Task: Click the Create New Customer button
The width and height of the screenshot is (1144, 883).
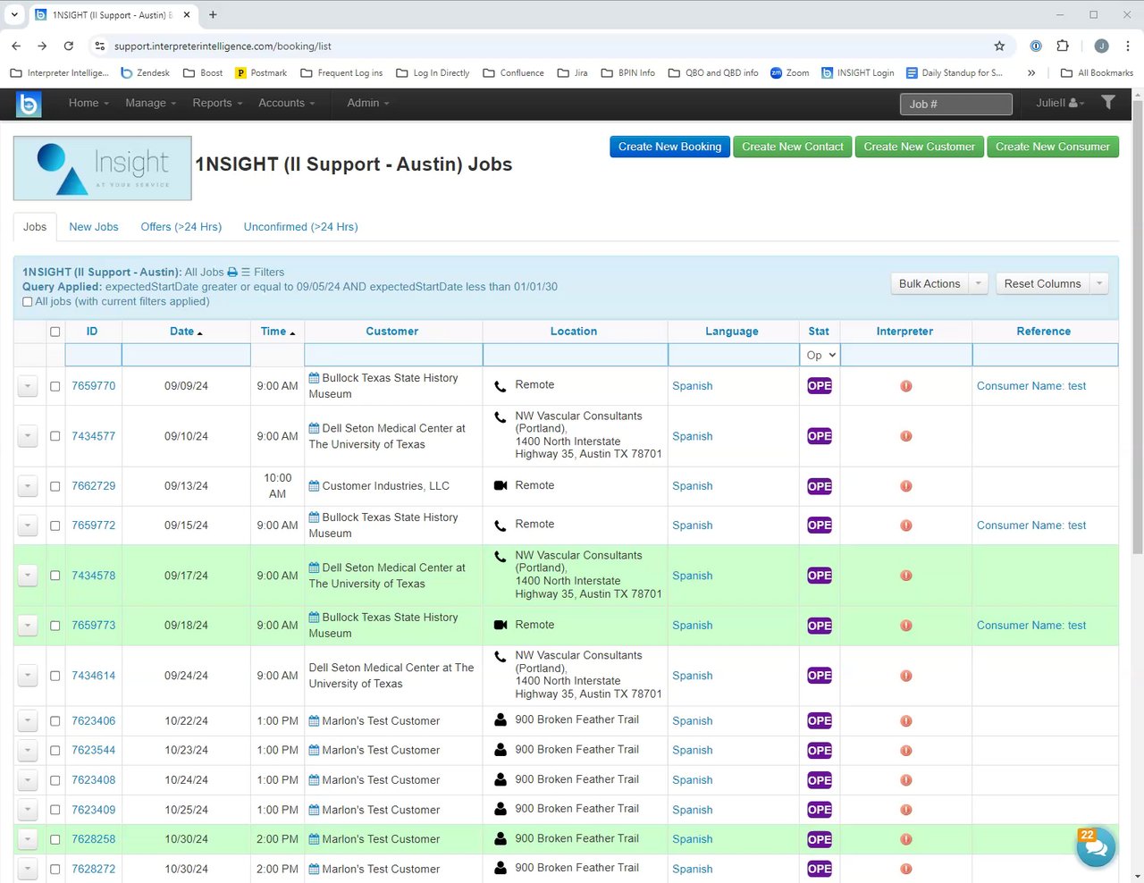Action: [920, 147]
